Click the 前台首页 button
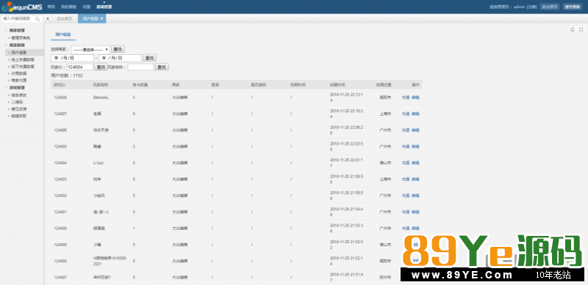The image size is (588, 285). pos(549,7)
